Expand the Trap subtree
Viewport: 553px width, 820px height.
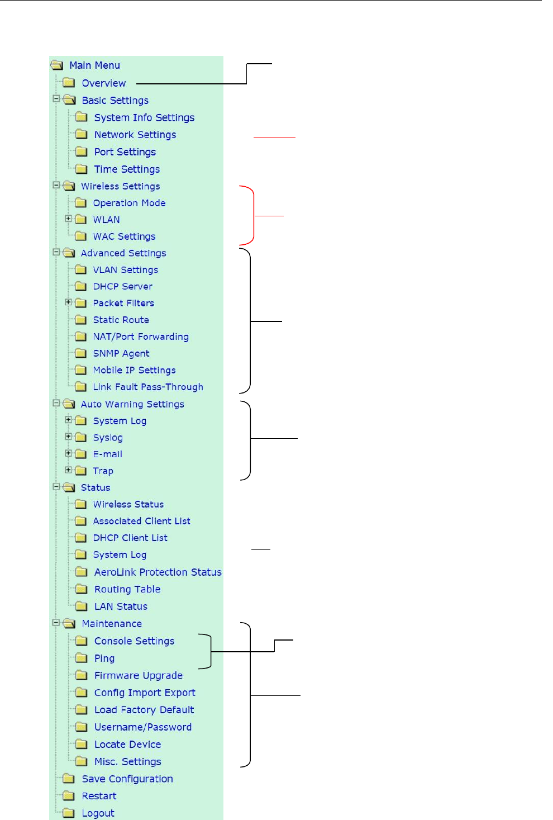(x=68, y=470)
